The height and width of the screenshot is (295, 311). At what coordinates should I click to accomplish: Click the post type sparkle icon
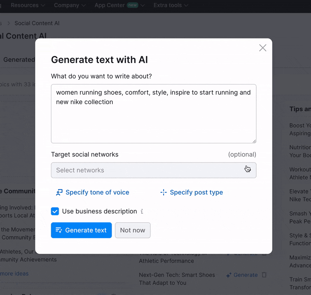163,192
